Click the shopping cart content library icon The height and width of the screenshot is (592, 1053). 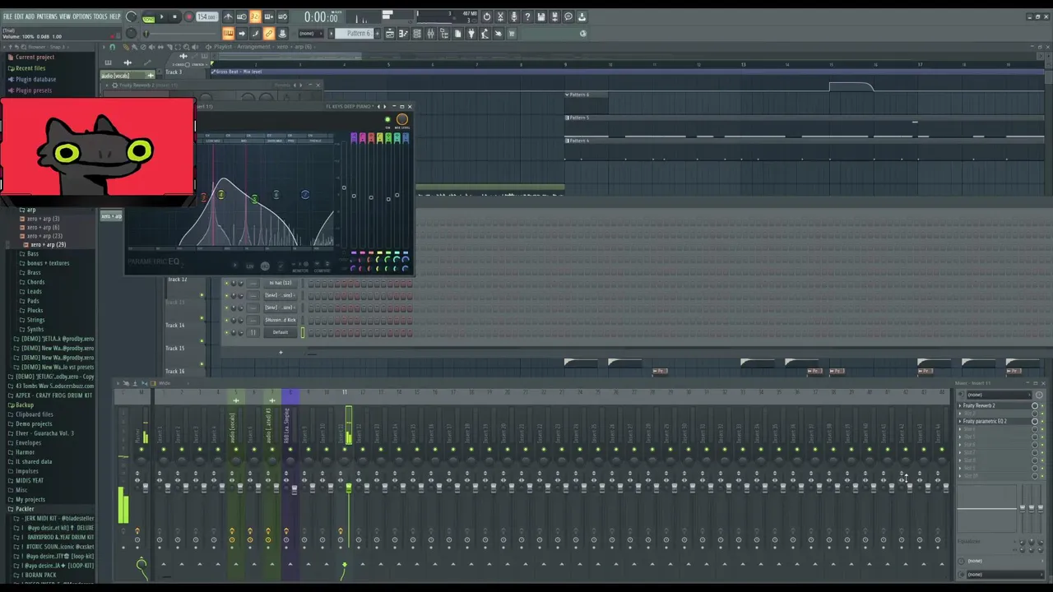512,33
